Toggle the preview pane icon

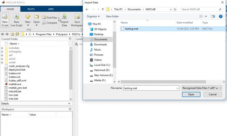(x=213, y=16)
